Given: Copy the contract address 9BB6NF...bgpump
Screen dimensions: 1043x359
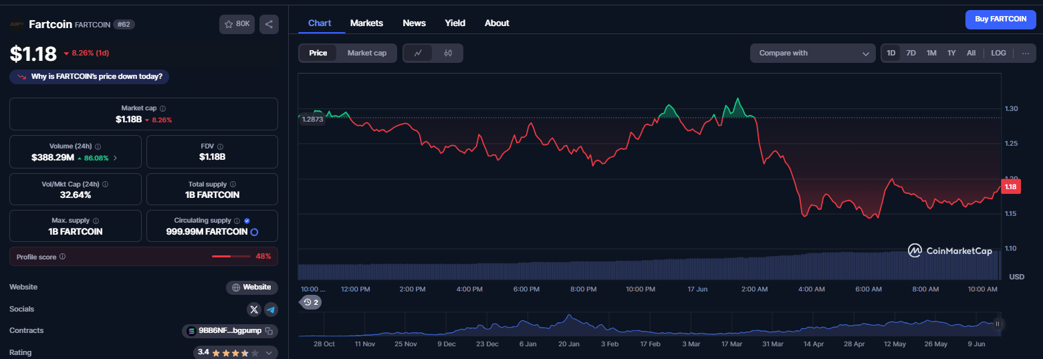Looking at the screenshot, I should point(269,331).
